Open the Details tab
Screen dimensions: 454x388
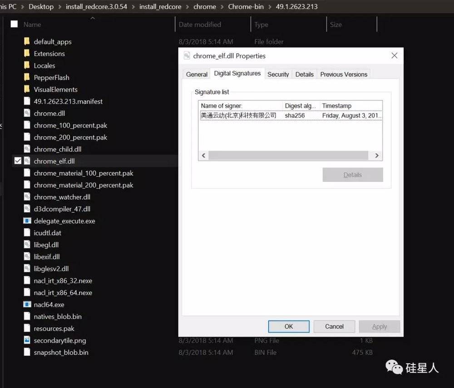click(304, 74)
